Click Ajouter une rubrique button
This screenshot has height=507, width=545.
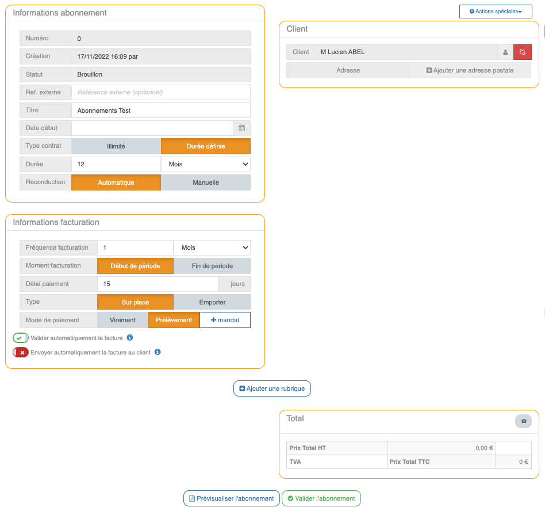click(272, 388)
